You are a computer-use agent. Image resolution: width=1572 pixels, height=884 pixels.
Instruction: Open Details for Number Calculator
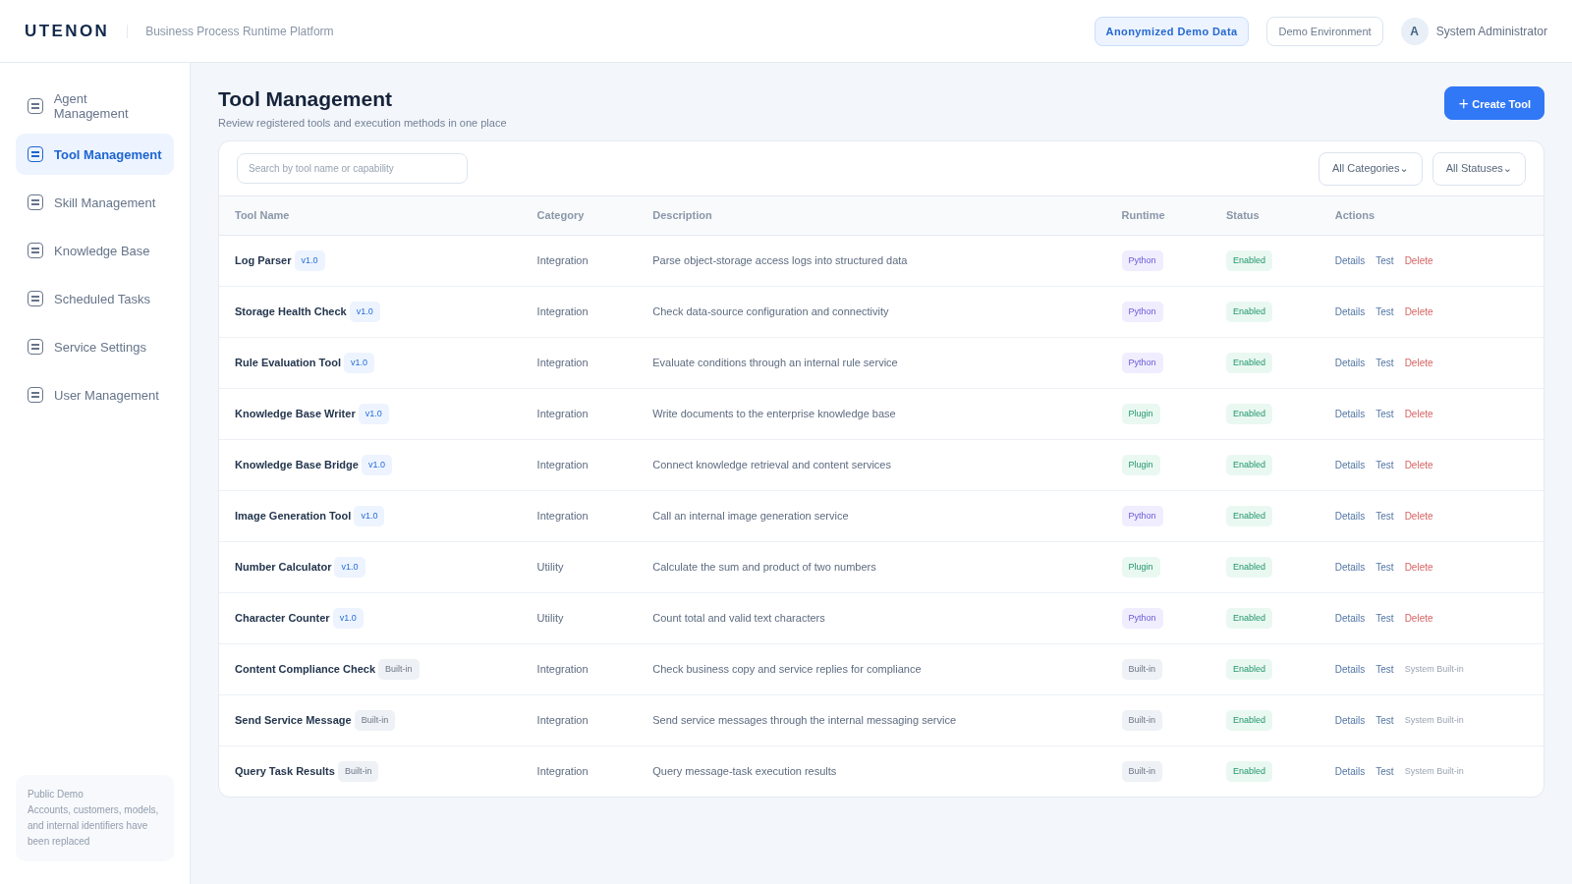tap(1350, 568)
